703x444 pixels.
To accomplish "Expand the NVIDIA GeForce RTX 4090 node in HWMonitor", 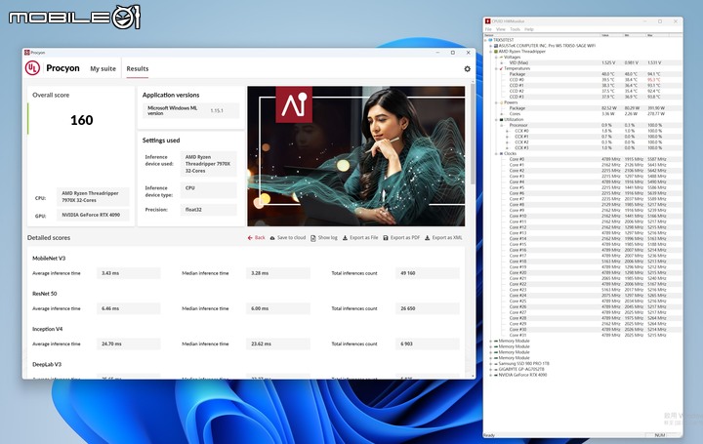I will click(490, 375).
